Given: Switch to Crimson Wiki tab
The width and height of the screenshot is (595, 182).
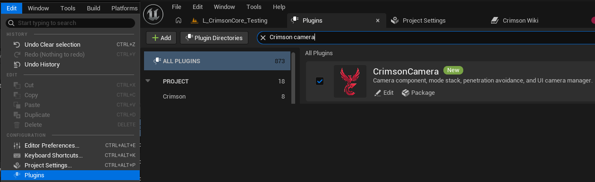Looking at the screenshot, I should pyautogui.click(x=520, y=20).
